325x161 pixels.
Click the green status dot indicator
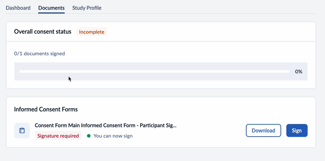pyautogui.click(x=89, y=136)
